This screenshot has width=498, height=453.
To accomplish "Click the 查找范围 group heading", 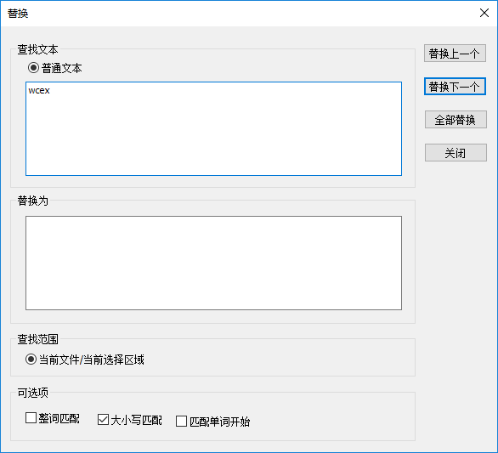I will [37, 339].
